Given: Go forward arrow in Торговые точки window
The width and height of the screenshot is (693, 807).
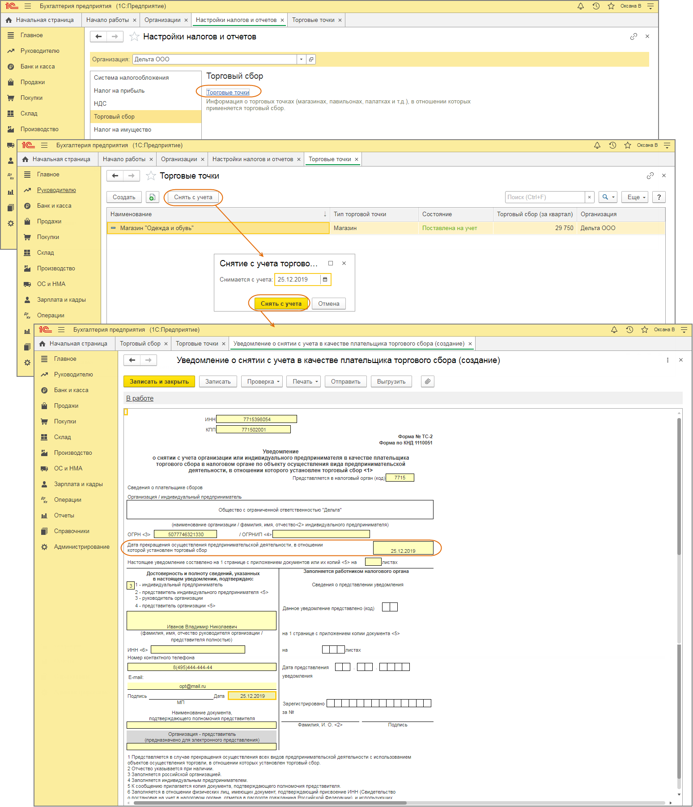Looking at the screenshot, I should [132, 175].
